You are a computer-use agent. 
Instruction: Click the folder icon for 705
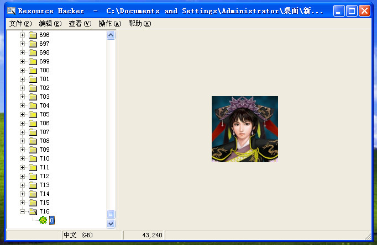33,114
